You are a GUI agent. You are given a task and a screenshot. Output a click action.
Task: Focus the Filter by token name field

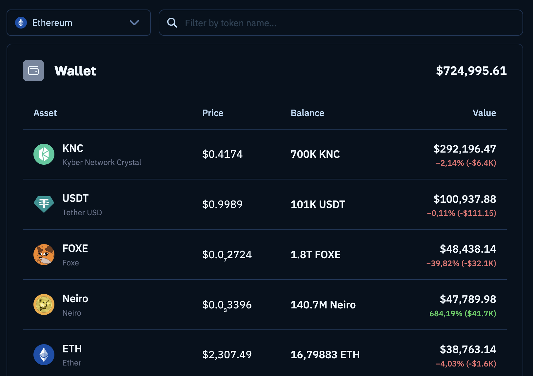tap(341, 23)
